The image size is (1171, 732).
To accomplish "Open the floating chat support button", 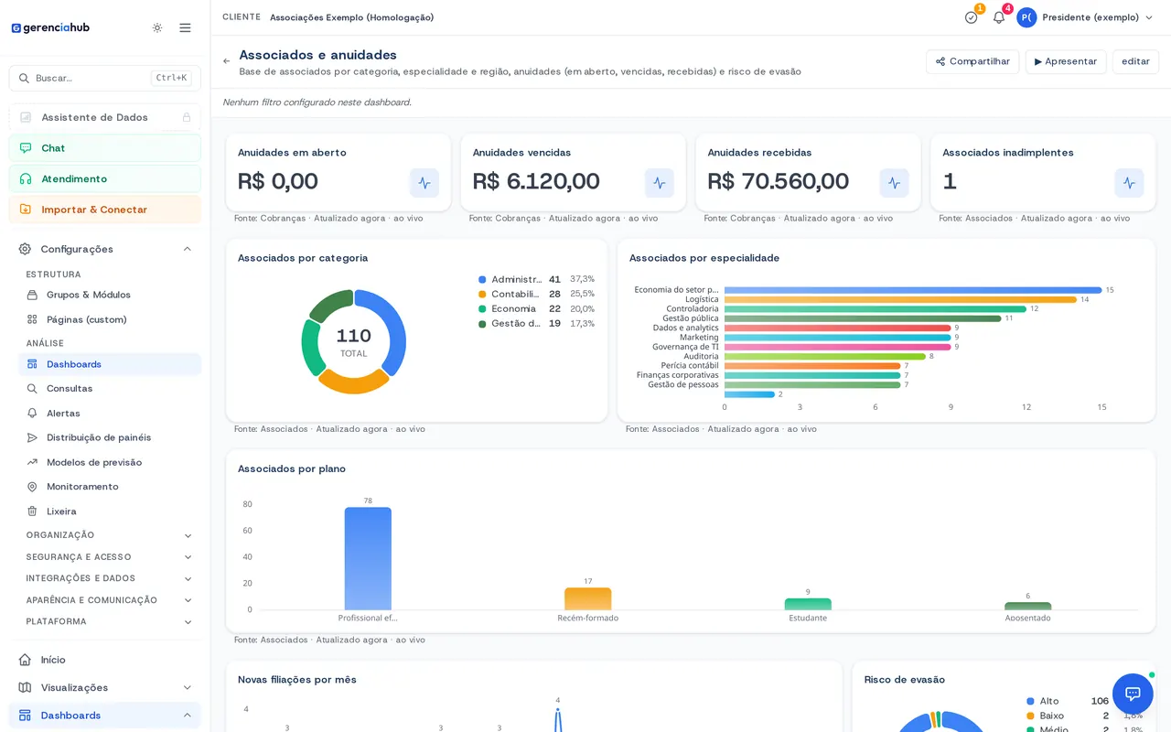I will [1133, 694].
